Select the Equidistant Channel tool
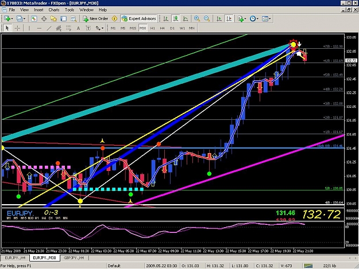This screenshot has height=269, width=359. [59, 28]
